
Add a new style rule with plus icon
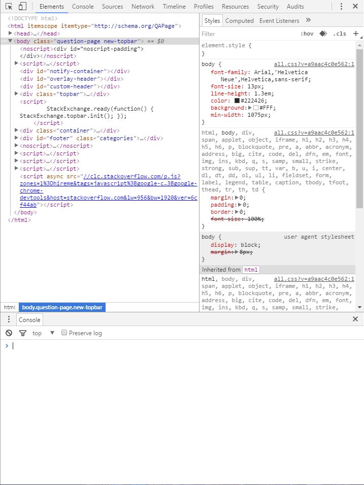pos(356,34)
